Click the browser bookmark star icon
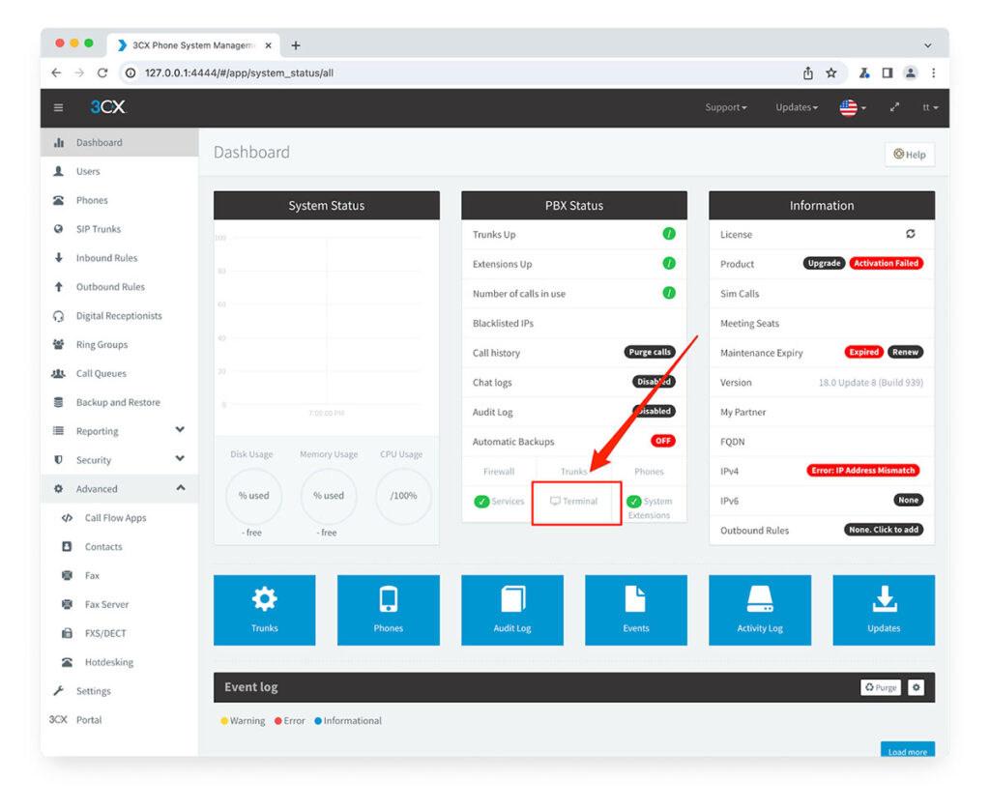Screen dimensions: 990x810 click(831, 72)
